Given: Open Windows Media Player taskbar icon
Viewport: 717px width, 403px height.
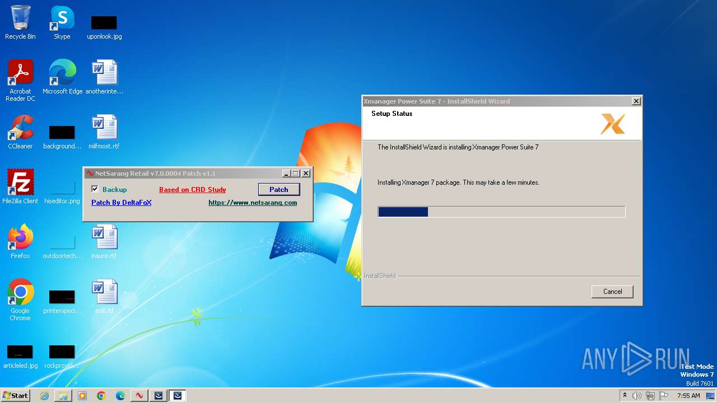Looking at the screenshot, I should pyautogui.click(x=82, y=396).
